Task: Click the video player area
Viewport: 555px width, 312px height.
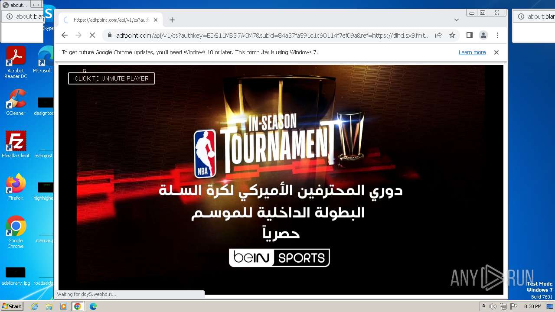Action: (x=281, y=180)
